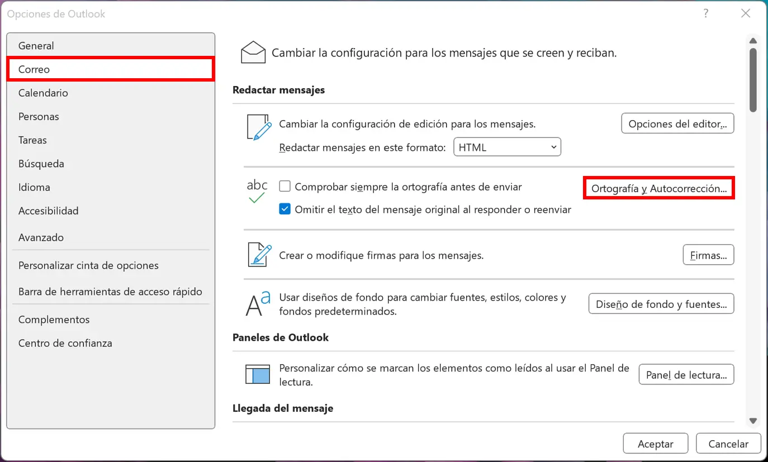Close the Opciones de Outlook dialog

745,13
